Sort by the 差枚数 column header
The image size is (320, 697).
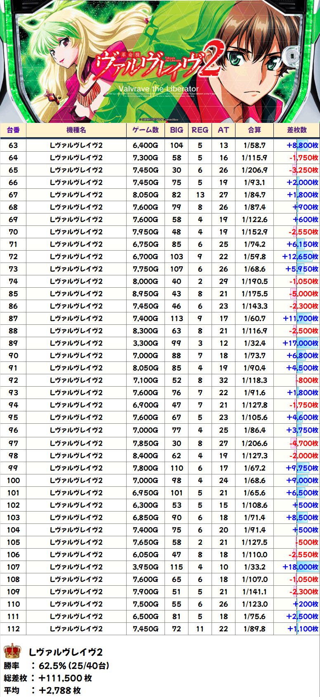(x=297, y=130)
